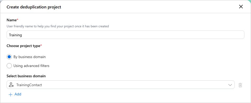
Task: Click the Name field label
Action: click(12, 20)
